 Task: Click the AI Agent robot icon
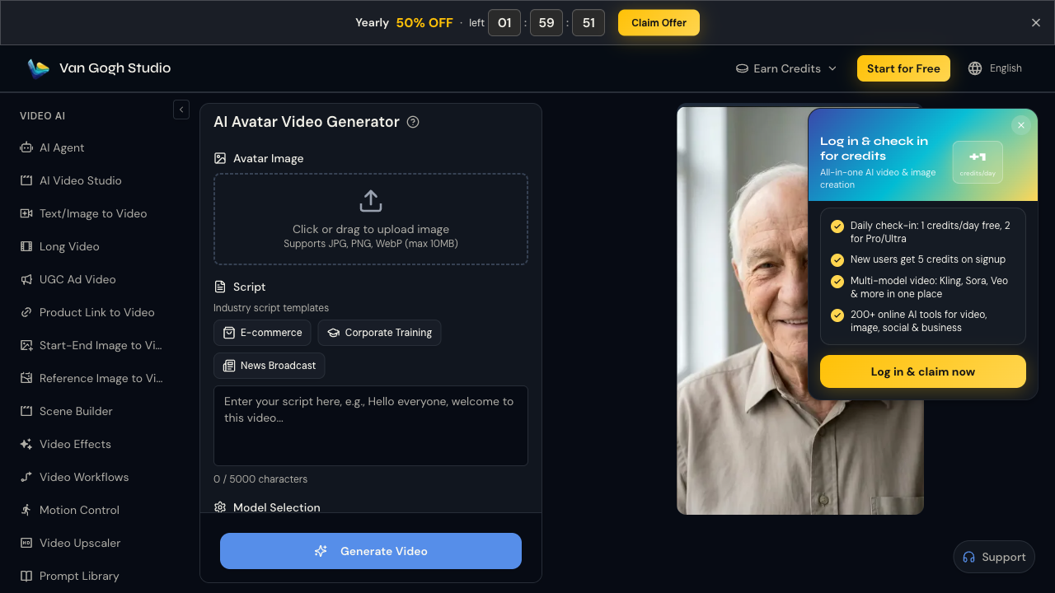point(26,147)
